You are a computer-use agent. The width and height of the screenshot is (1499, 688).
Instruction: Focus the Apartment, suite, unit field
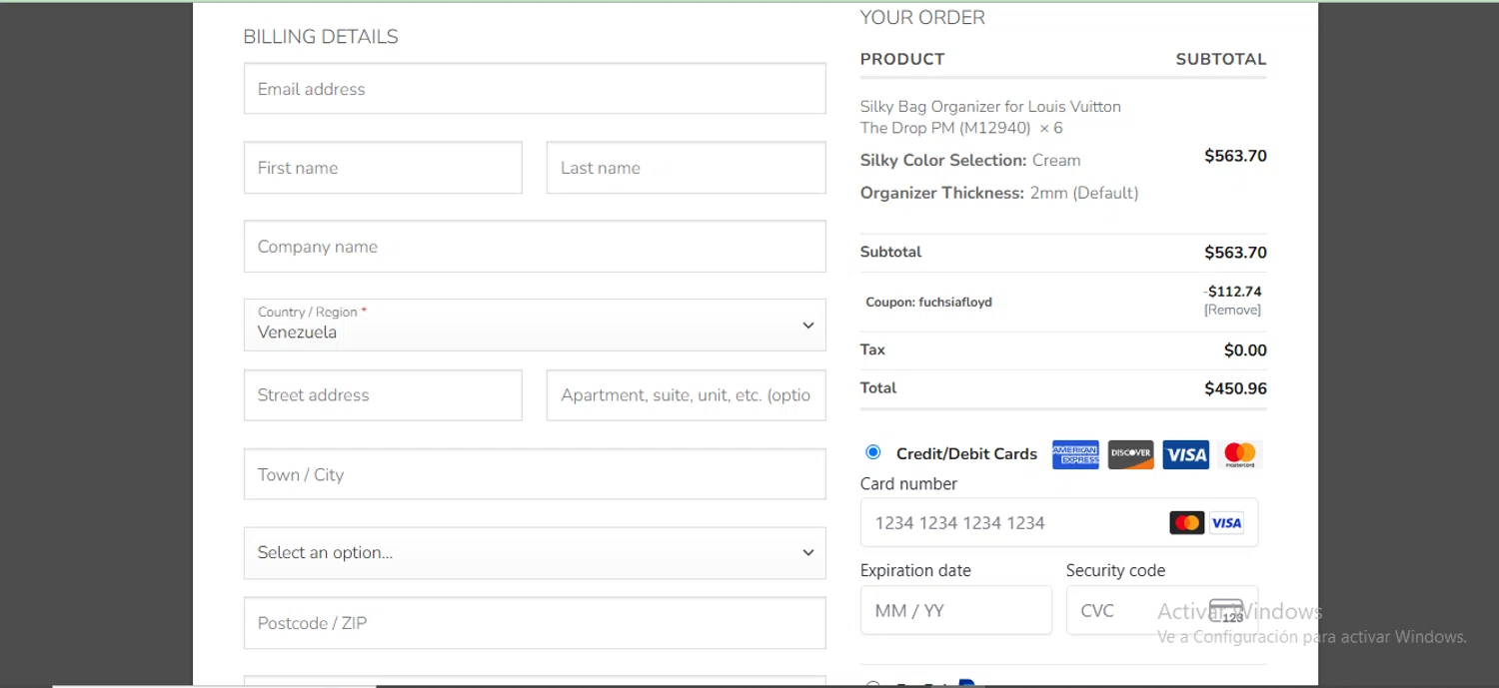(686, 395)
